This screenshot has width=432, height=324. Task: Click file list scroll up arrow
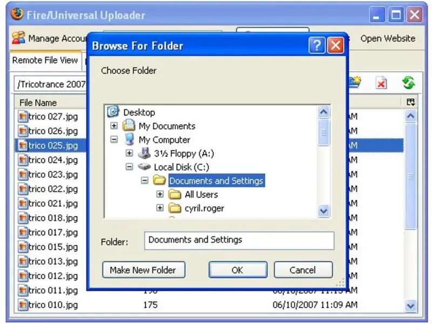pyautogui.click(x=410, y=116)
